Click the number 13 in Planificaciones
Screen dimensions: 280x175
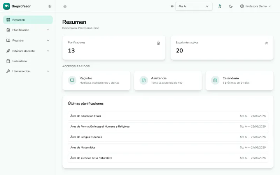(71, 51)
